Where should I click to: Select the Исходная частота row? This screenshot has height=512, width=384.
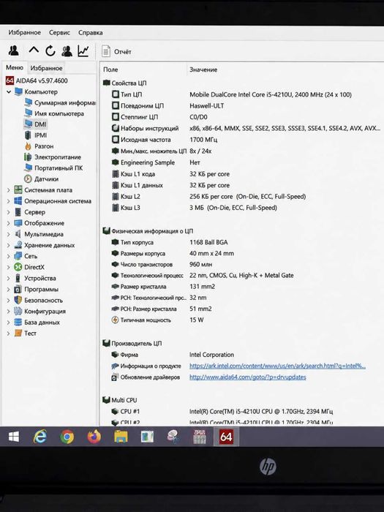165,140
